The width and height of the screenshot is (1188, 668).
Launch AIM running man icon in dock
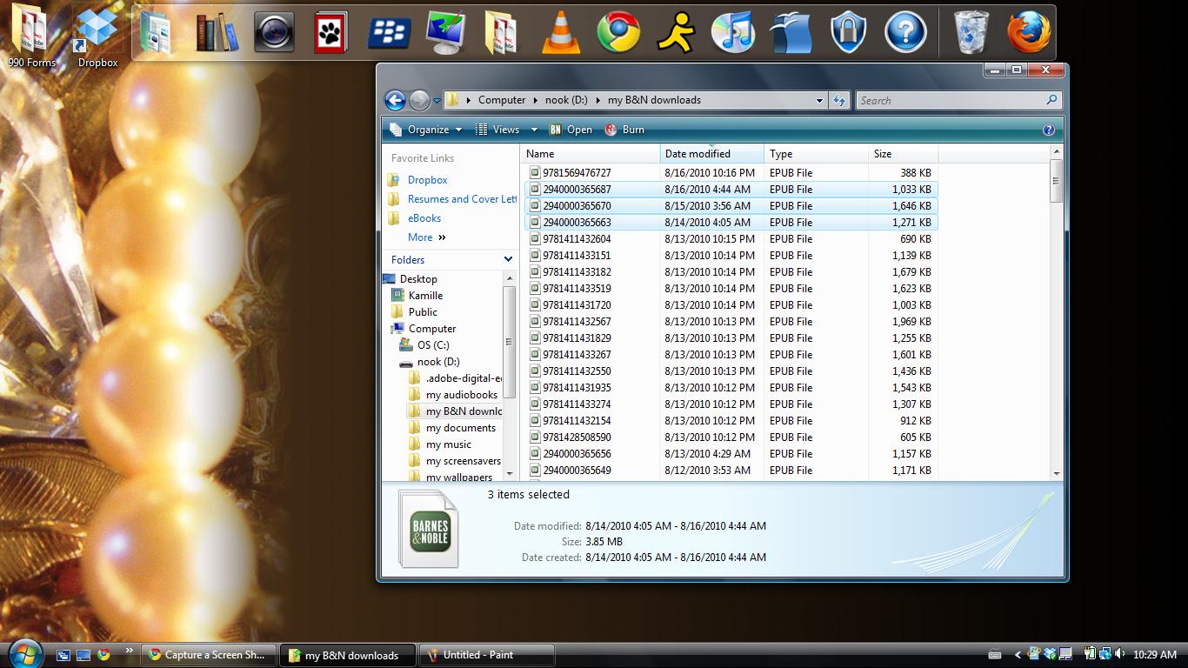click(675, 32)
